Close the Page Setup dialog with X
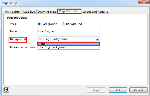 point(144,2)
